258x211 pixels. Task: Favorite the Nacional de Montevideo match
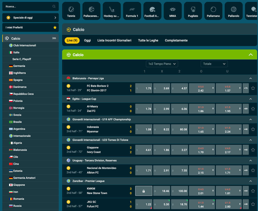coord(253,171)
